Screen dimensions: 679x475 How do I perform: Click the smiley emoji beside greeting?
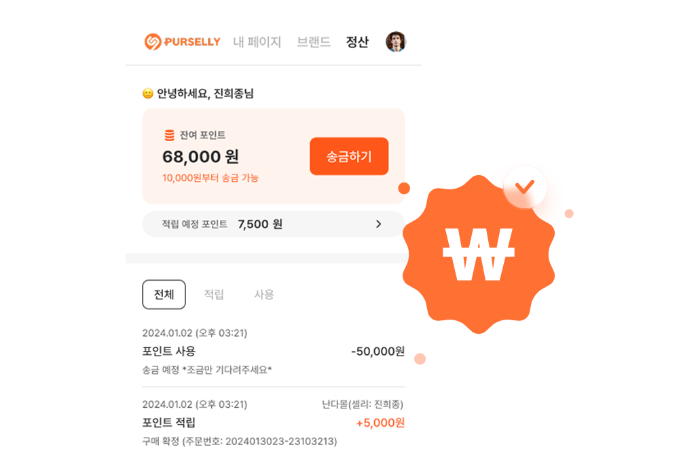click(x=148, y=94)
